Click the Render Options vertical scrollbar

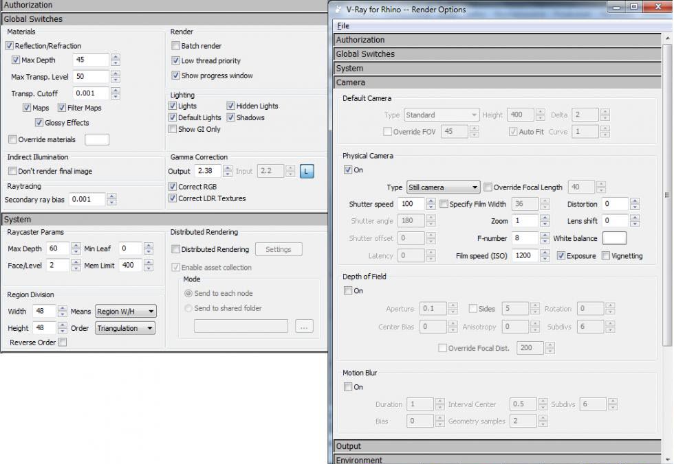(668, 195)
